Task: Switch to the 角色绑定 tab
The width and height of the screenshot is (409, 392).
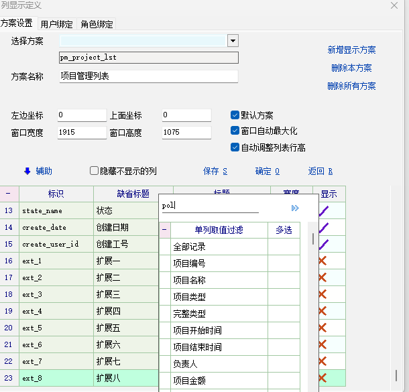Action: [x=97, y=24]
